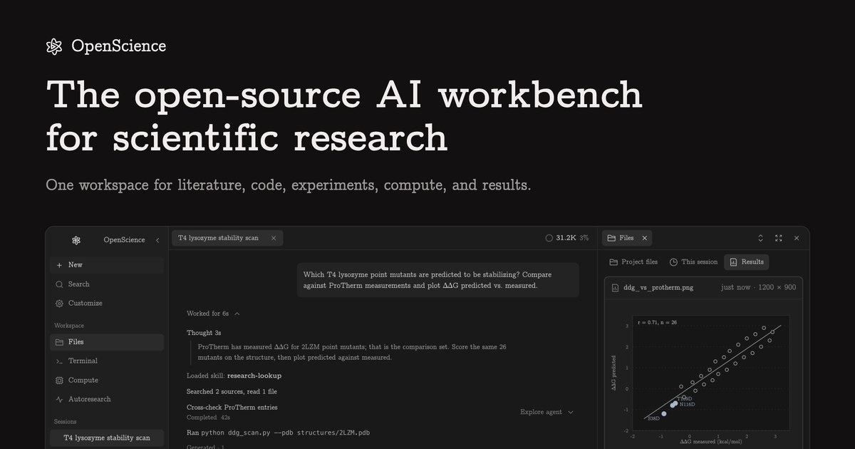Click the just now · 1200 × 900 label
Image resolution: width=855 pixels, height=449 pixels.
[x=758, y=287]
